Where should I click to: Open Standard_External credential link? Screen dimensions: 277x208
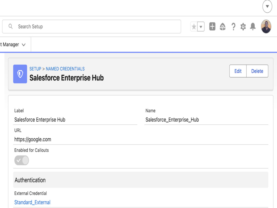(x=32, y=202)
